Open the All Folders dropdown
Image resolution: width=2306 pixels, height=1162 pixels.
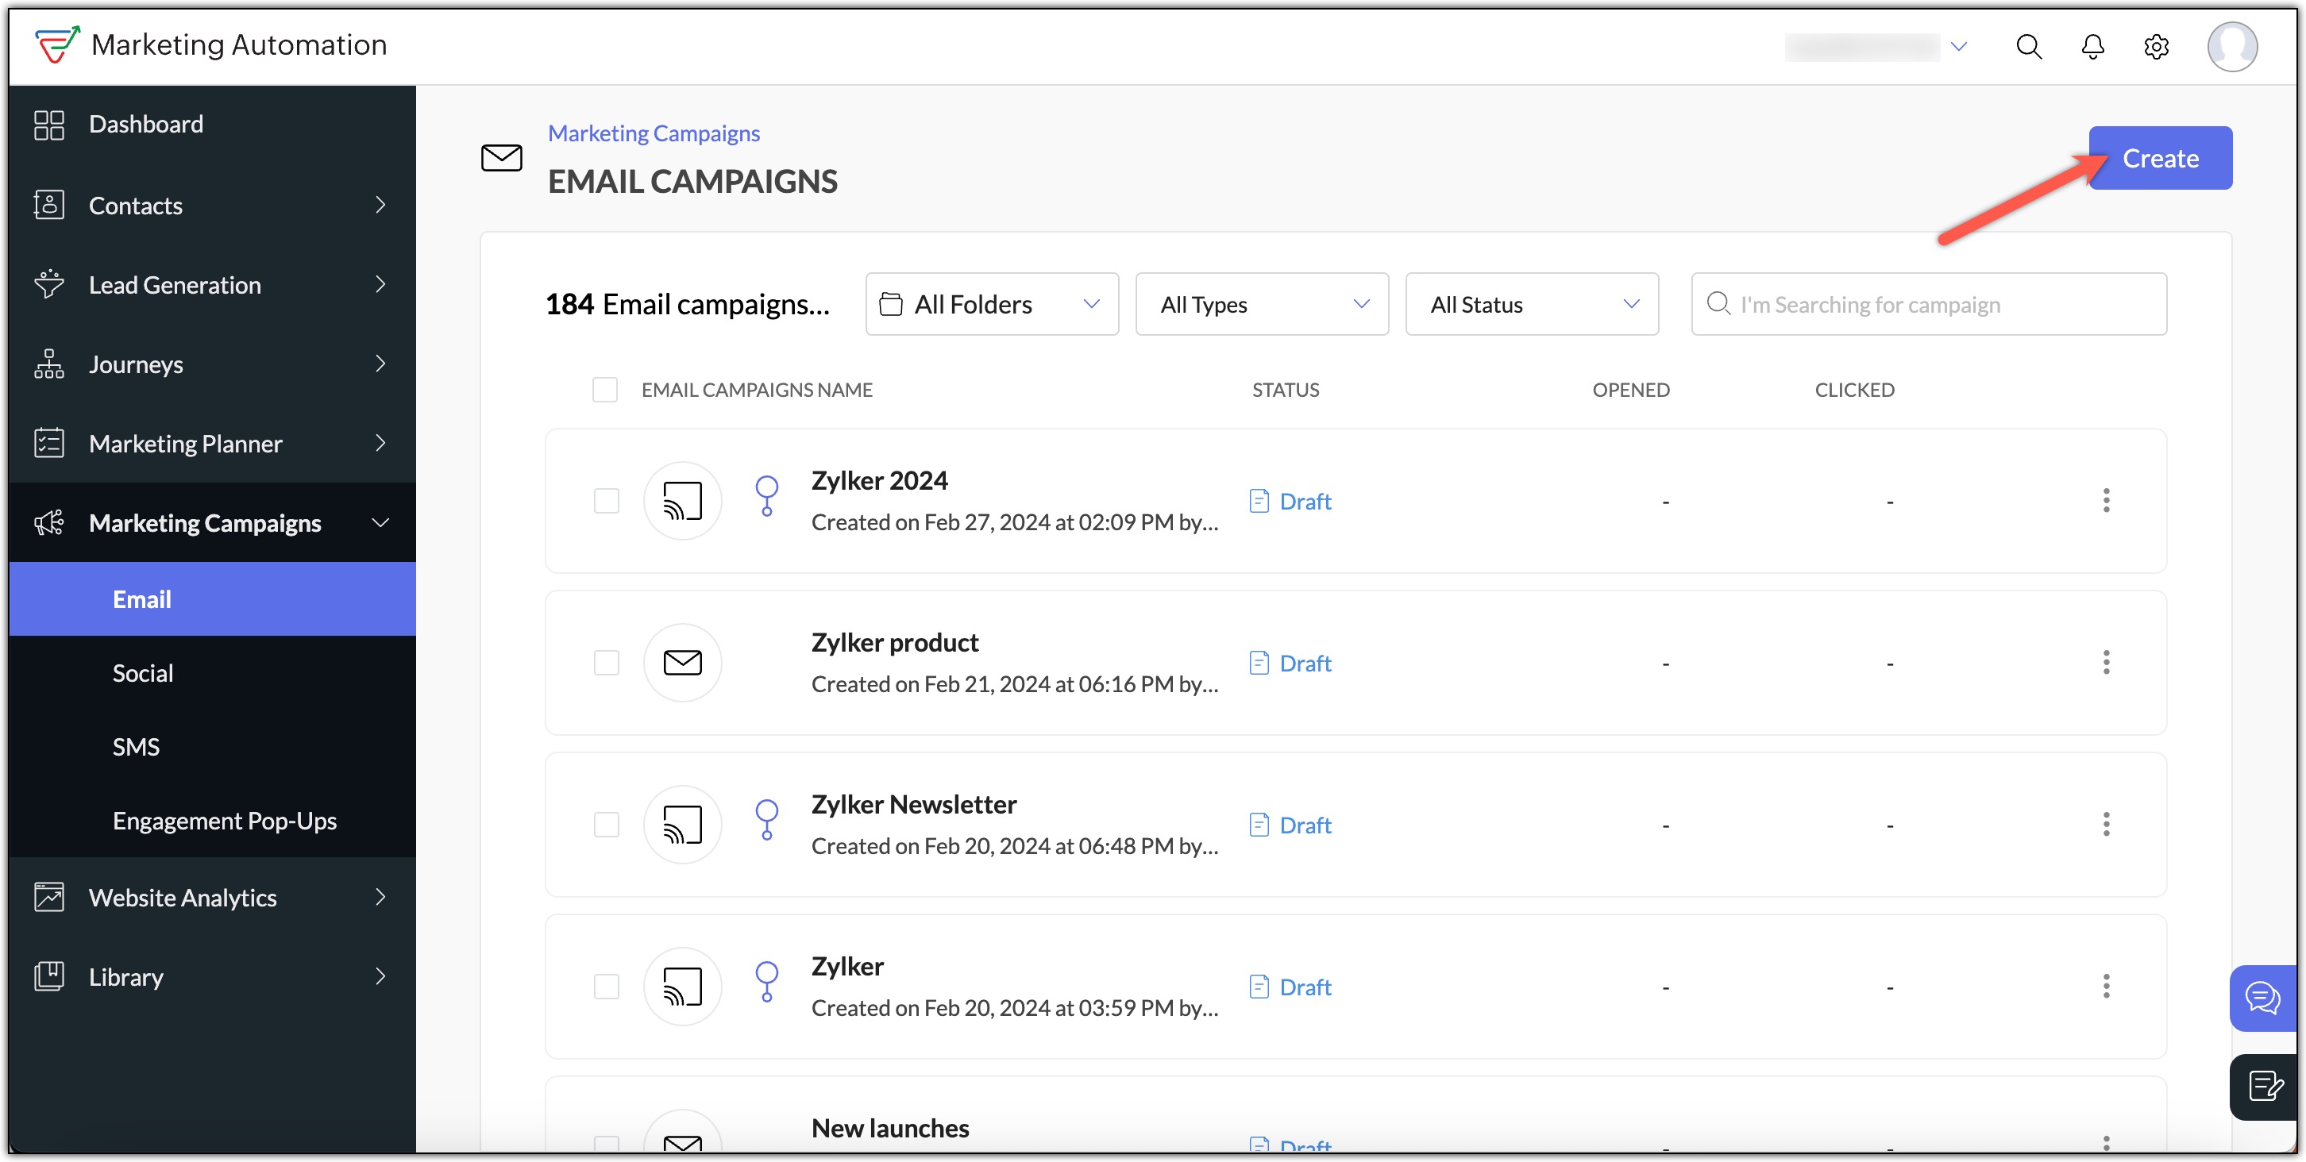(x=992, y=304)
